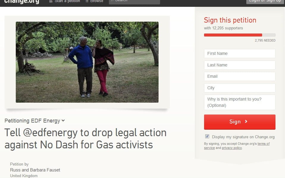Screen dimensions: 285x178
Task: Click the Login or Sign Up button
Action: coord(265,1)
